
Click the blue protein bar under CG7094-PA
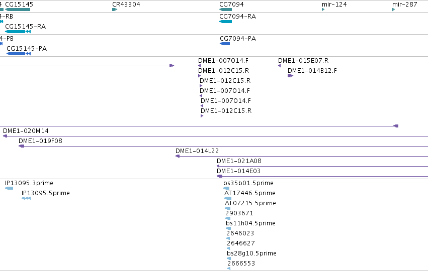pyautogui.click(x=225, y=44)
